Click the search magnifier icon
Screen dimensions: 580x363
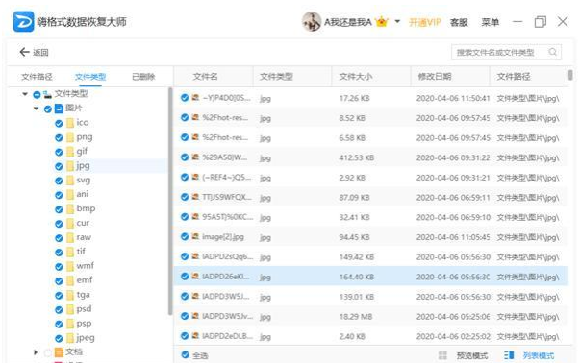click(x=553, y=52)
